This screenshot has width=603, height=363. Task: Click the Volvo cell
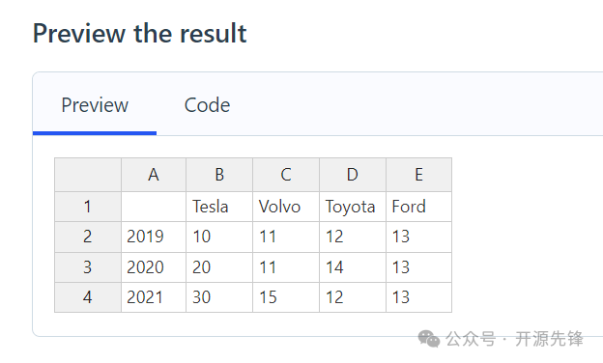point(286,207)
